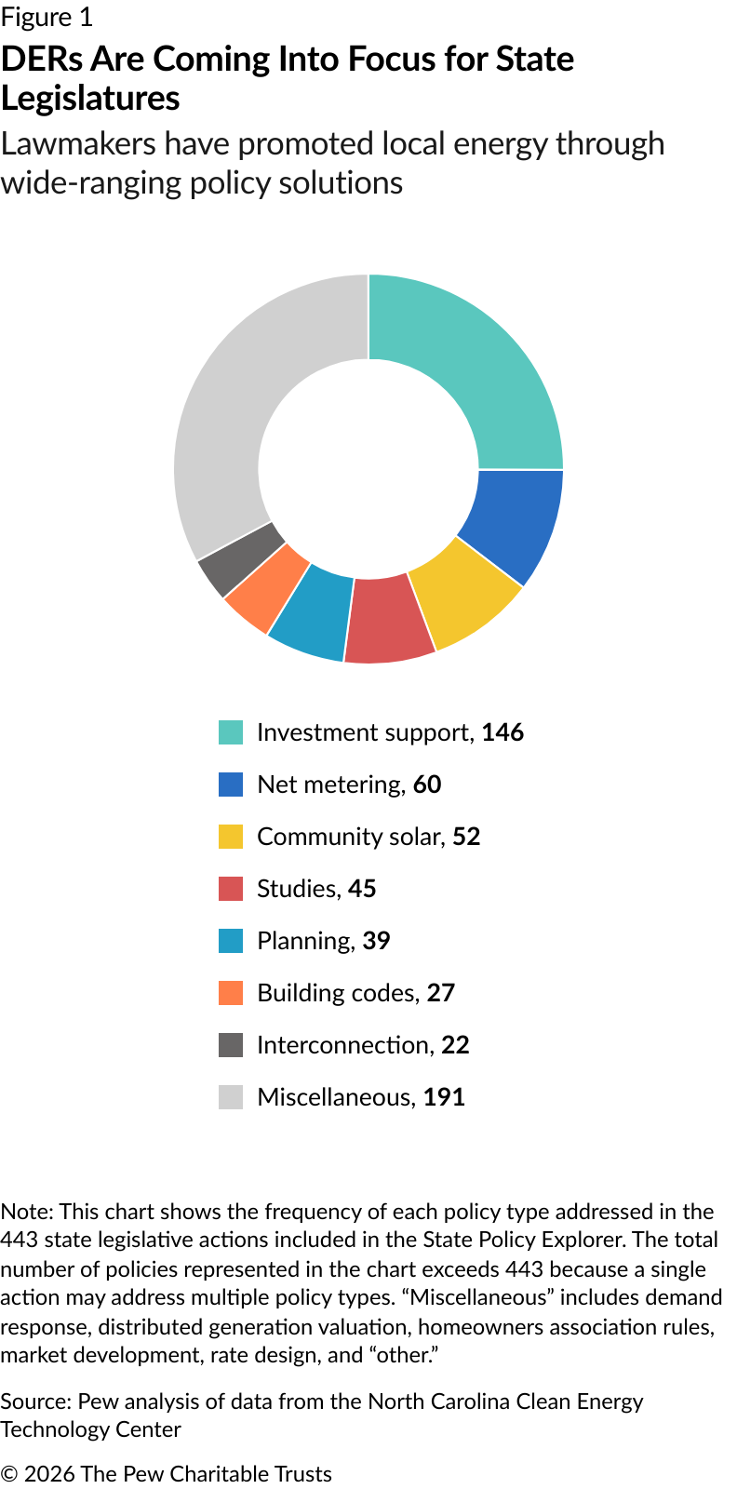Click the "Investment support, 146" legend label

[390, 732]
